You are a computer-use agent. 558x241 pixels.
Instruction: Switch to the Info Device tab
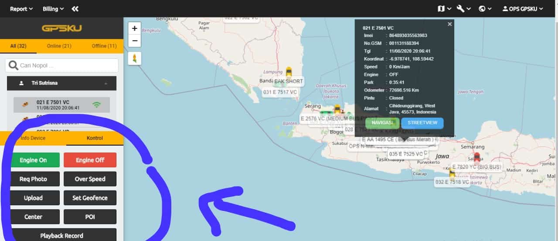pyautogui.click(x=33, y=138)
